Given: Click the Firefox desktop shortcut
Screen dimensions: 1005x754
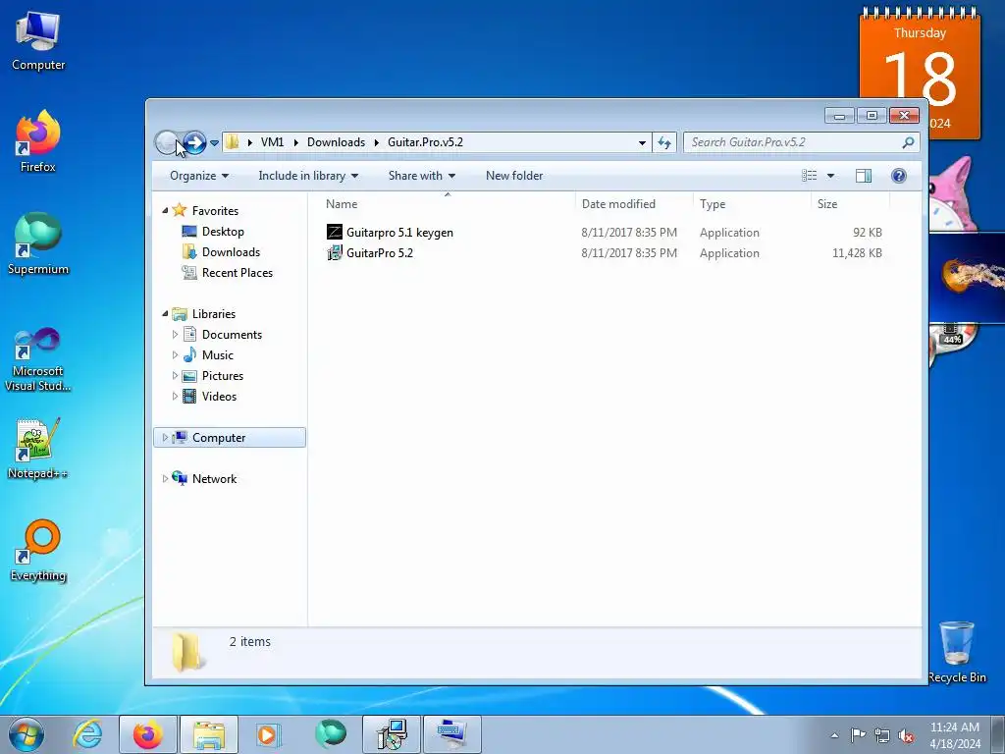Looking at the screenshot, I should (x=38, y=141).
